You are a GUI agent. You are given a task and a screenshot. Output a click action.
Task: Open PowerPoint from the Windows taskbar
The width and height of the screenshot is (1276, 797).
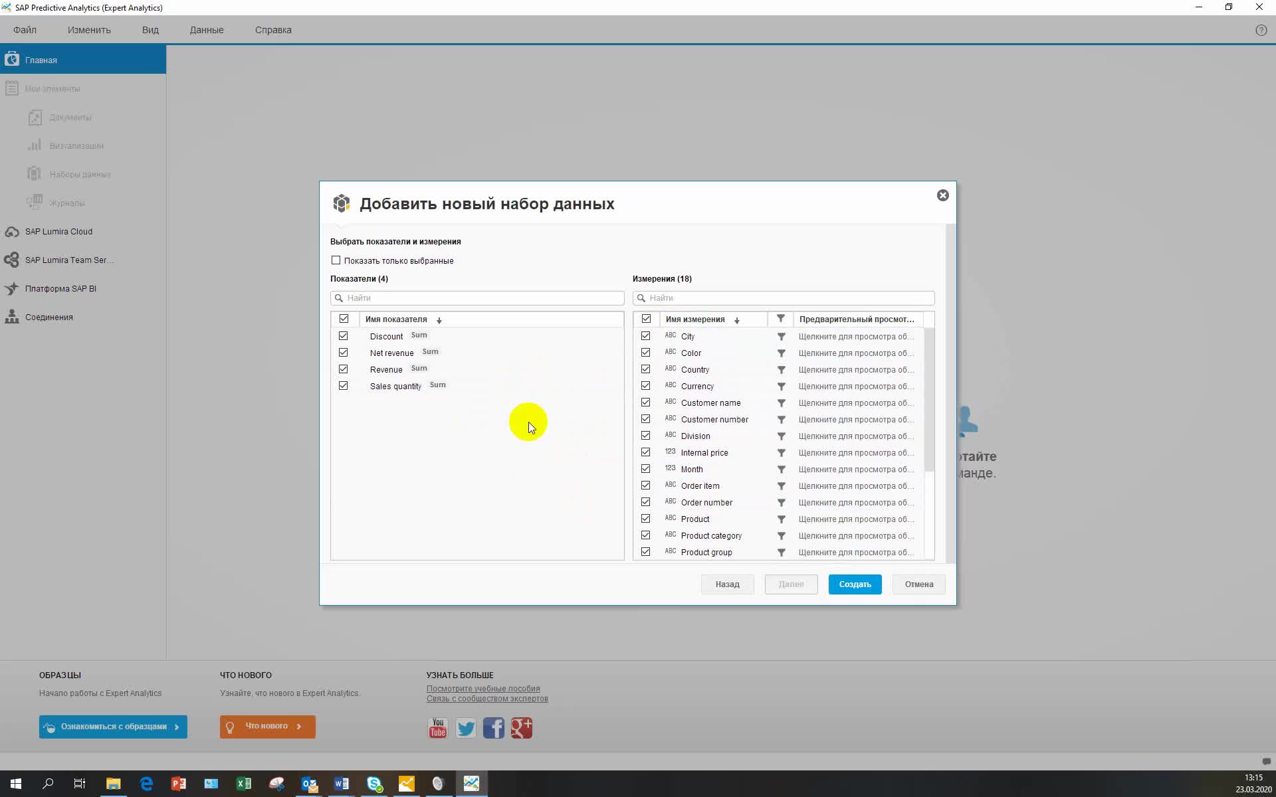179,784
